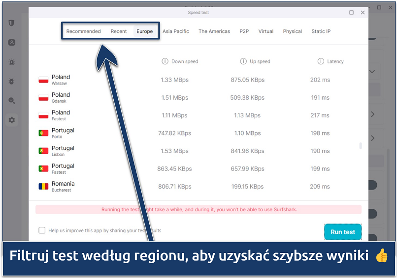The width and height of the screenshot is (397, 278).
Task: Open the VPN shield icon in sidebar
Action: [x=12, y=23]
